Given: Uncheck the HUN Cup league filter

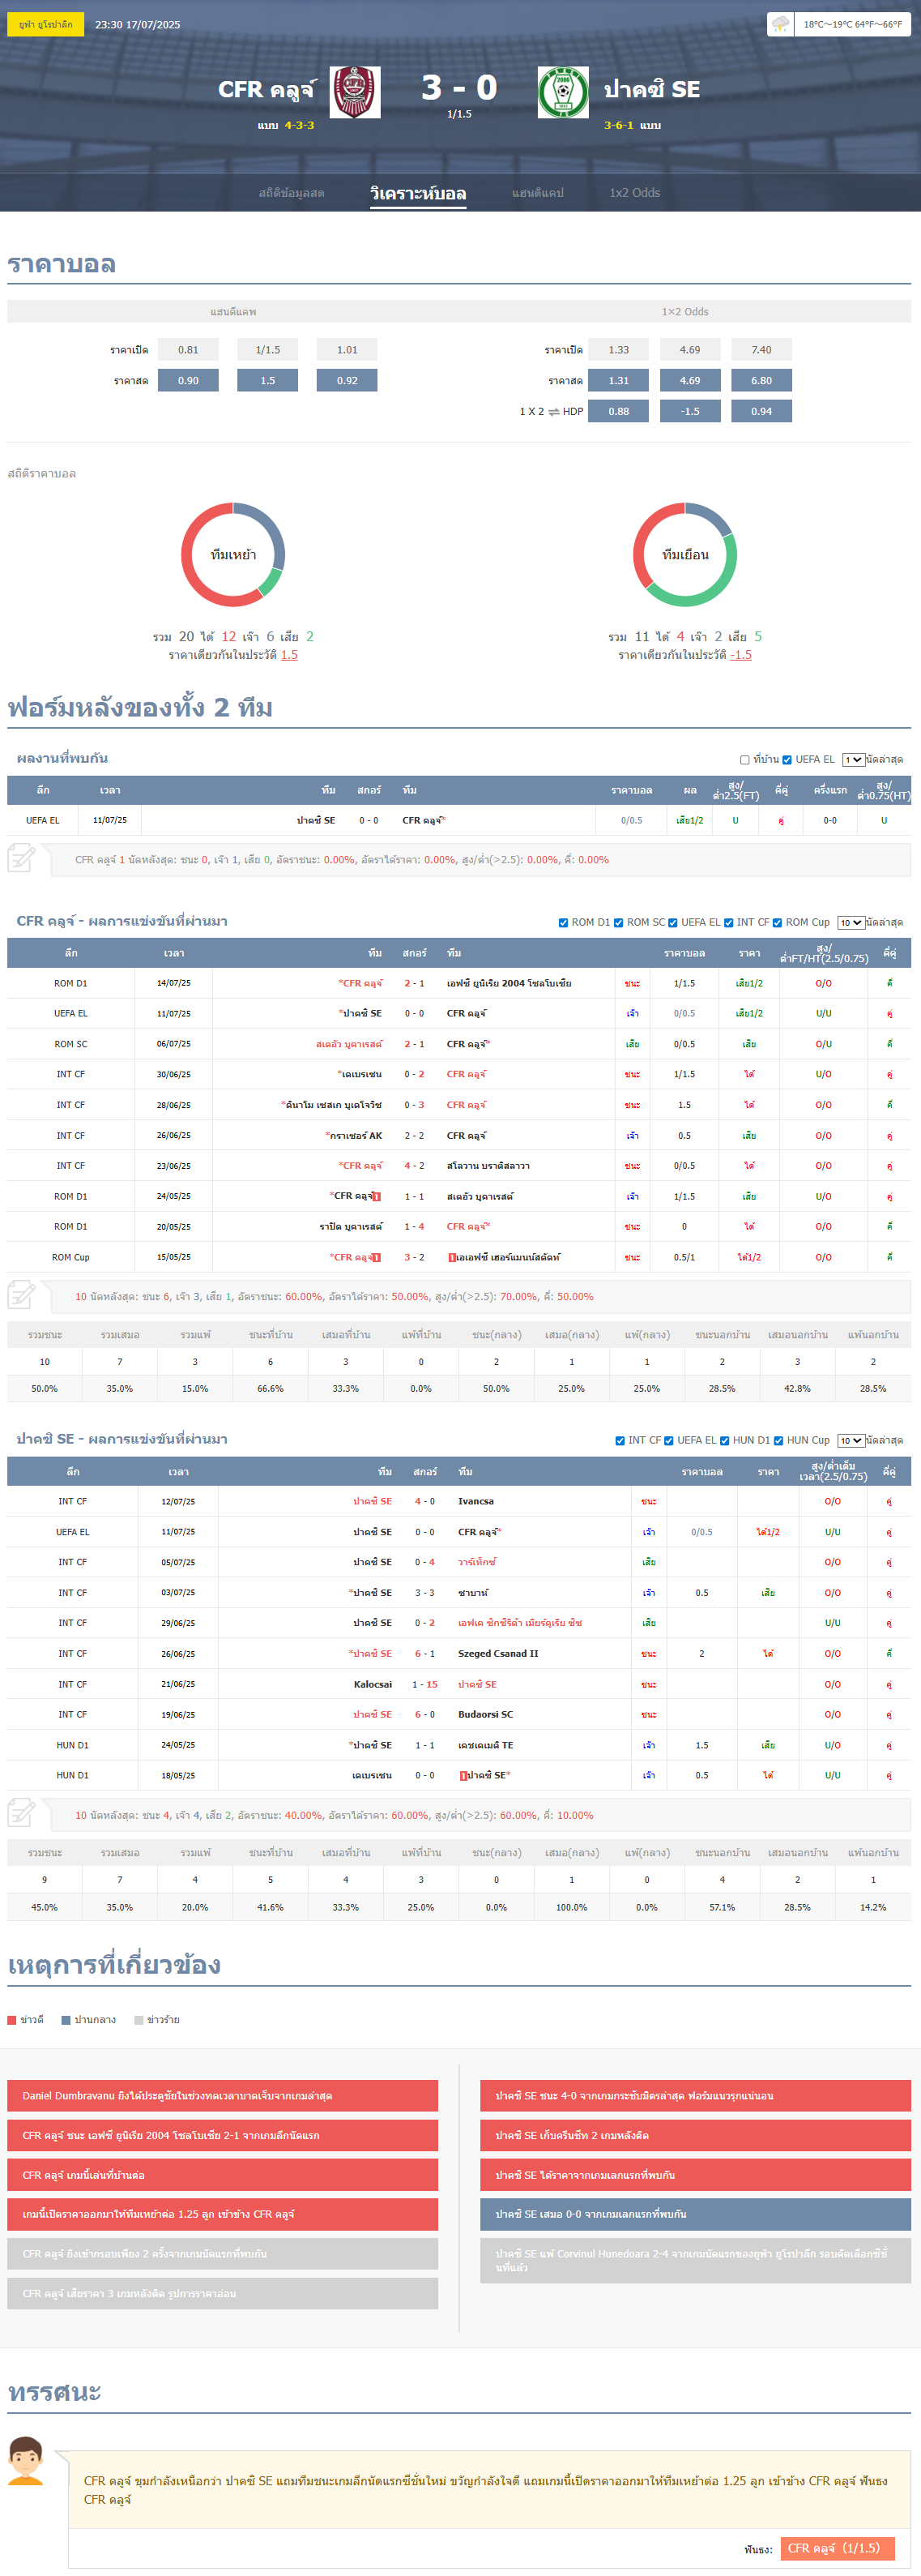Looking at the screenshot, I should click(x=778, y=1441).
